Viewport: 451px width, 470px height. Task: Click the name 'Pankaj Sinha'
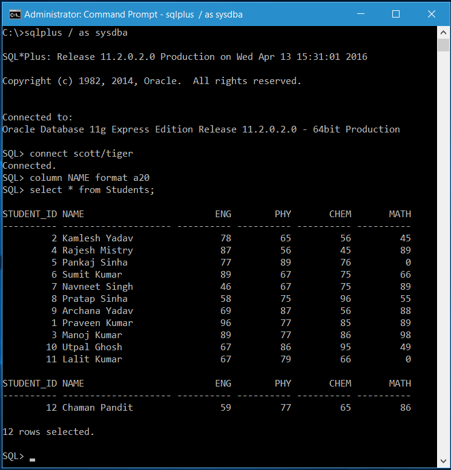pyautogui.click(x=95, y=263)
